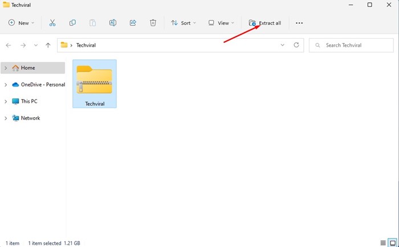Click the 1 item selected status text
Viewport: 399px width, 247px height.
(44, 243)
